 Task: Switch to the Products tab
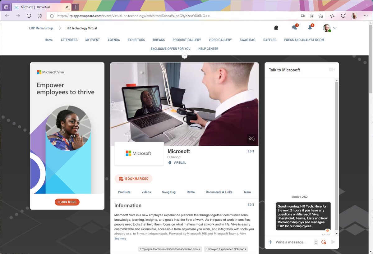click(x=124, y=192)
